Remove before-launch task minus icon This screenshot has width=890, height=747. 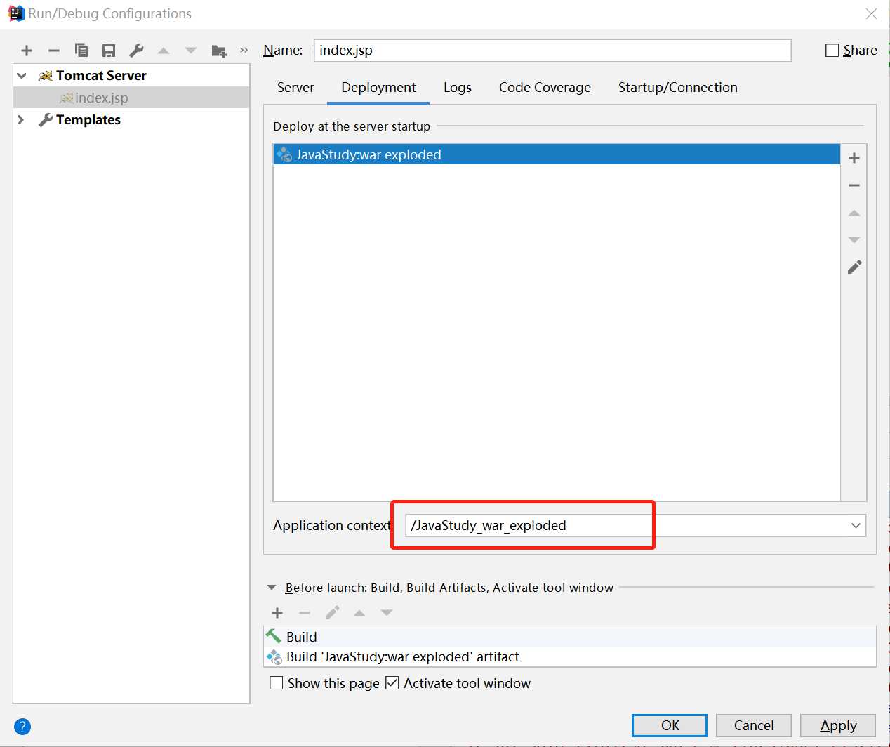305,613
